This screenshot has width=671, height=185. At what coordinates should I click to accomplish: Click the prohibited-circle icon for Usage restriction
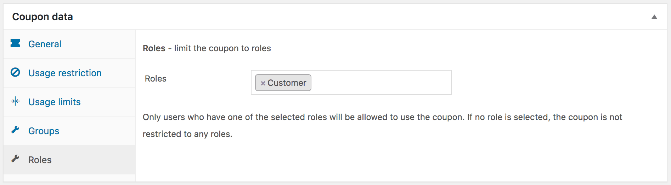coord(15,72)
